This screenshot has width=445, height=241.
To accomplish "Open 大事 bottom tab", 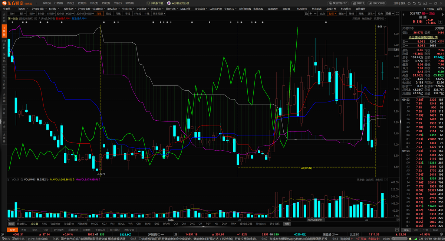I will 23,230.
